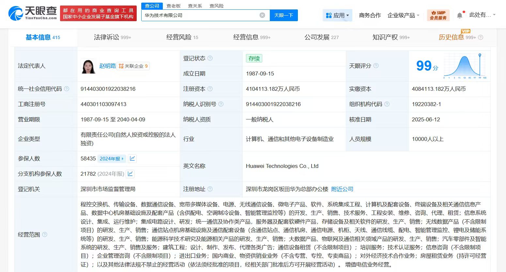Open legal representative 赵明路 profile link
This screenshot has height=272, width=506.
[108, 66]
